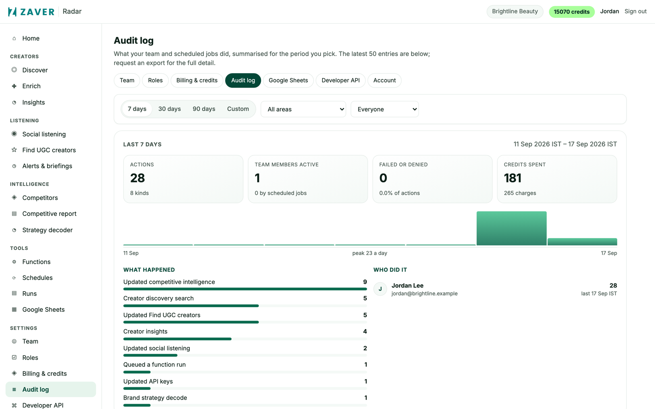This screenshot has width=655, height=409.
Task: Select the Custom date range
Action: pyautogui.click(x=238, y=109)
